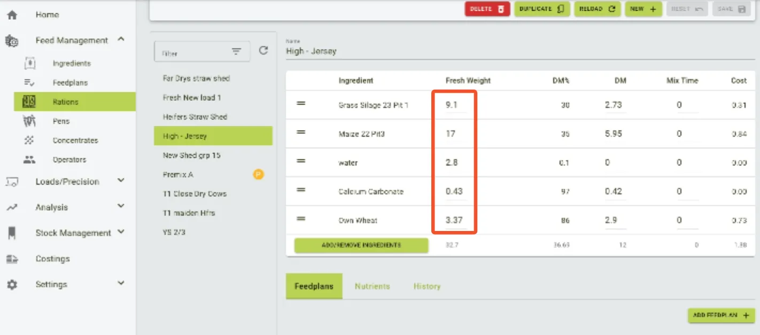Select the T1 Close Dry Cows ration
This screenshot has width=760, height=335.
[x=195, y=194]
